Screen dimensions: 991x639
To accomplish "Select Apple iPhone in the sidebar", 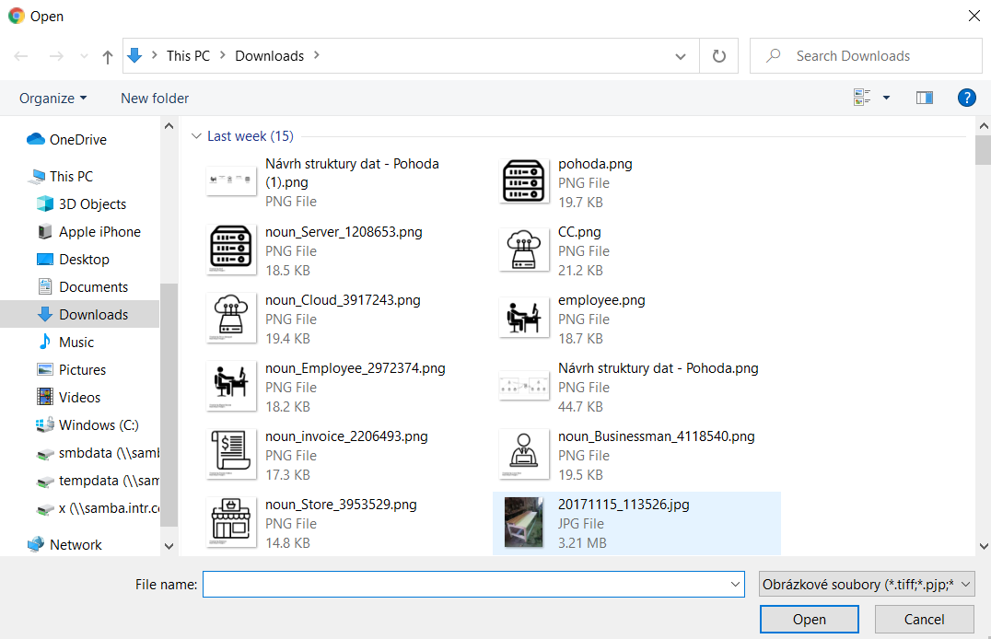I will tap(99, 232).
